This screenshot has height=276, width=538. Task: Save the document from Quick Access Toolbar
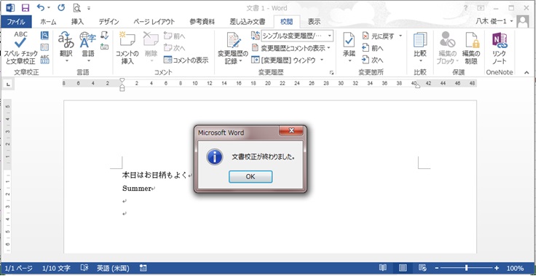point(25,7)
